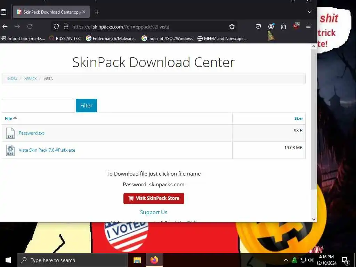Go to XPPACK breadcrumb link
356x267 pixels.
pos(31,79)
